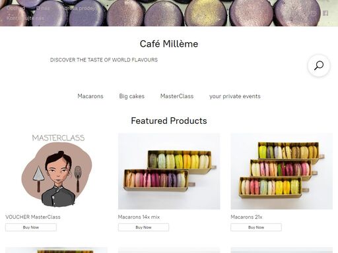Screen dimensions: 338x253
Task: Click the clock icon beside Facebook
Action: [314, 13]
